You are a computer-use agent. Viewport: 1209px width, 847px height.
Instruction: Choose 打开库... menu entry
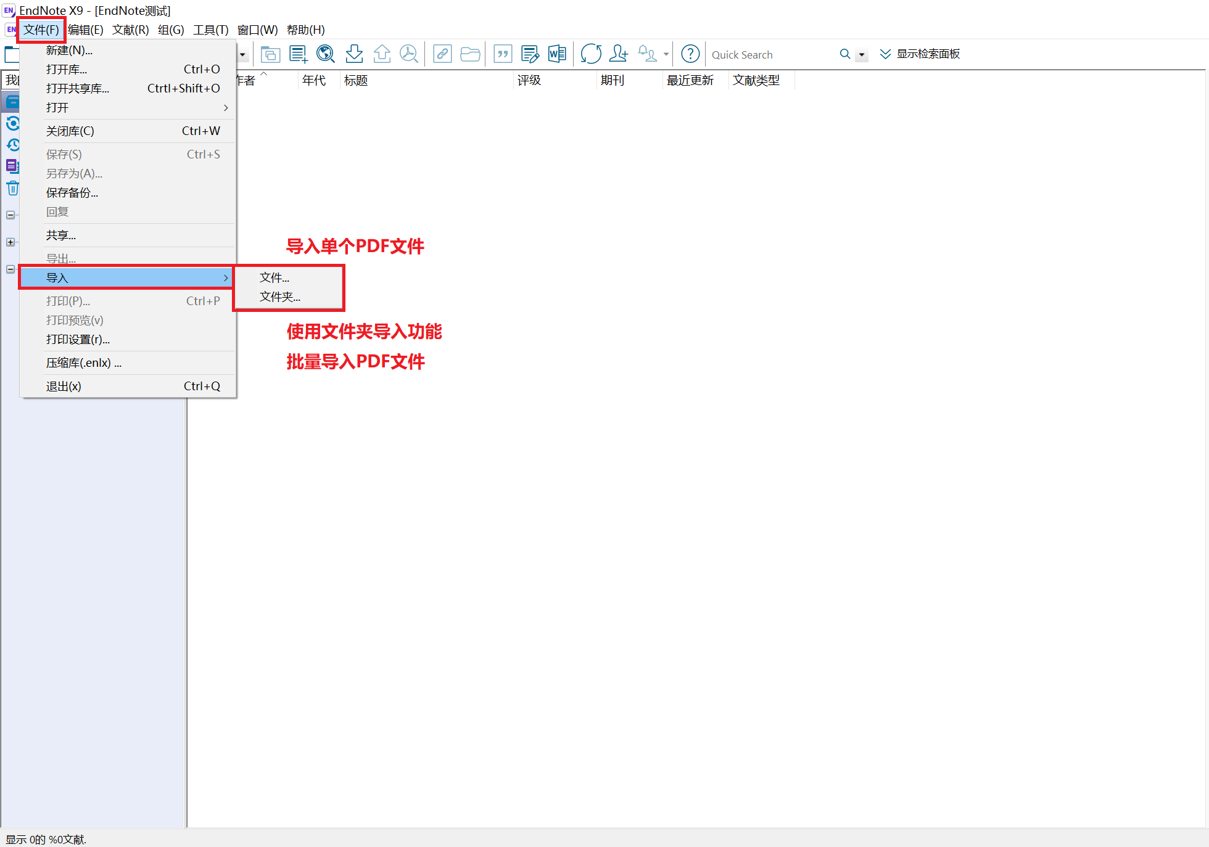[x=128, y=70]
